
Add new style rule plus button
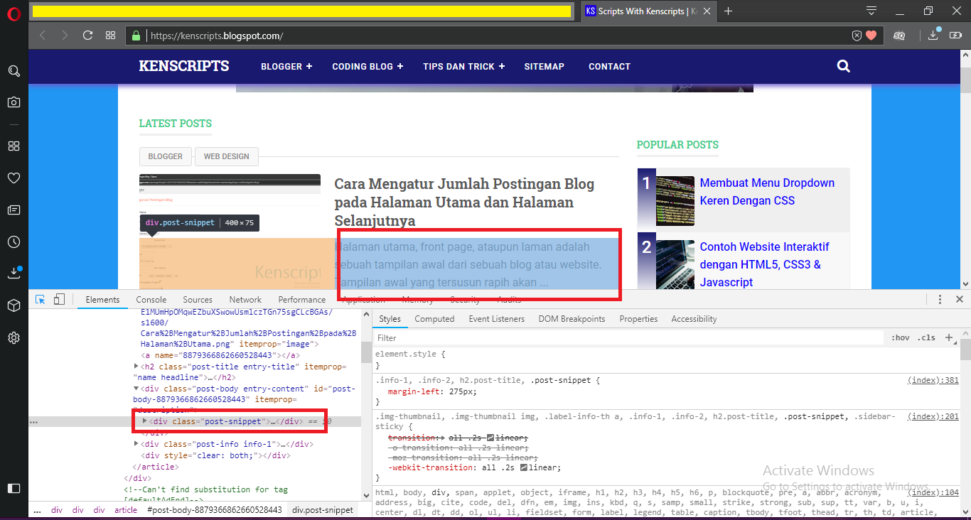click(948, 338)
